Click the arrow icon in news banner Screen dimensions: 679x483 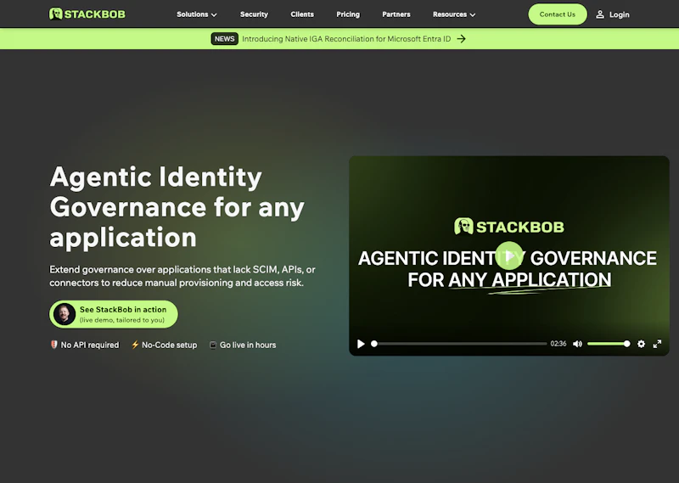[462, 39]
